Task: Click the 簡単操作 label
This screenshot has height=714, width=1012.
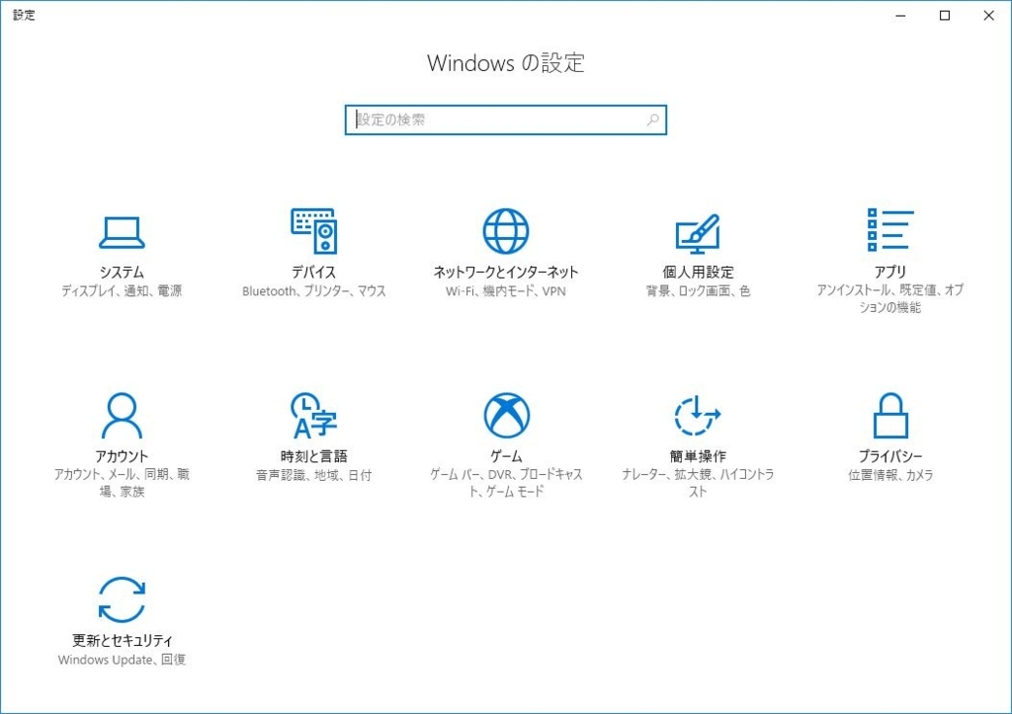Action: click(698, 456)
